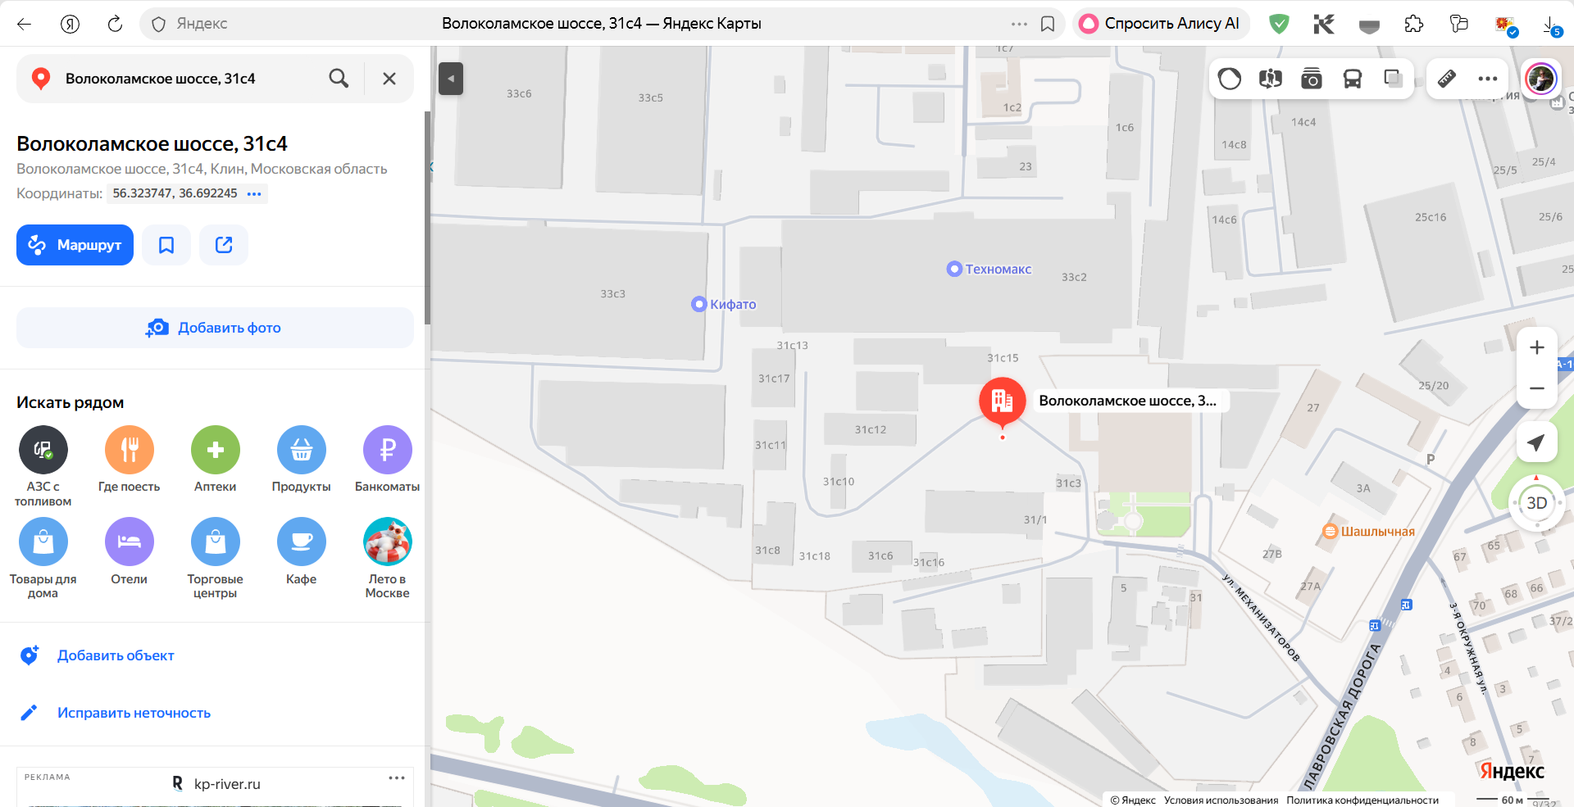Open the Лето в Москве collection
Image resolution: width=1574 pixels, height=807 pixels.
click(x=388, y=558)
